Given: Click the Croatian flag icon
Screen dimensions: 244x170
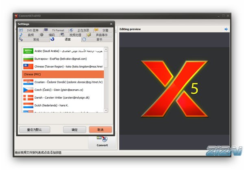Looking at the screenshot, I should point(28,82).
